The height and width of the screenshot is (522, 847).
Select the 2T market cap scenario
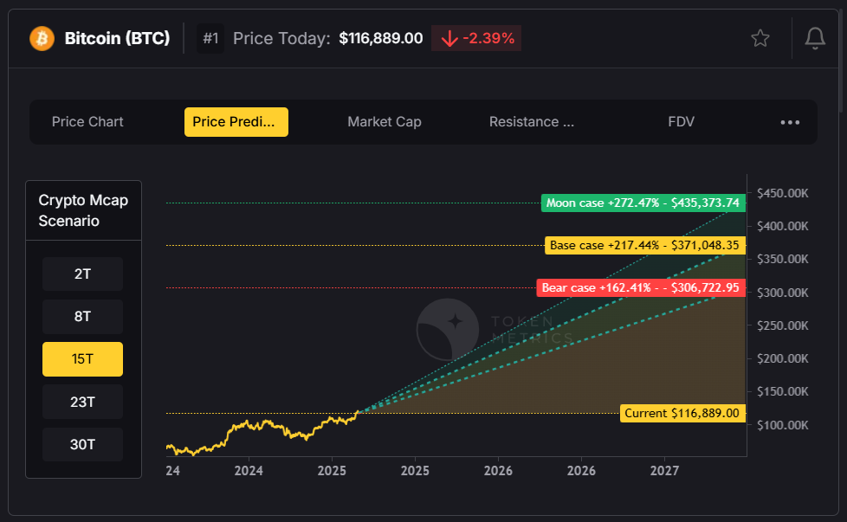click(x=81, y=274)
